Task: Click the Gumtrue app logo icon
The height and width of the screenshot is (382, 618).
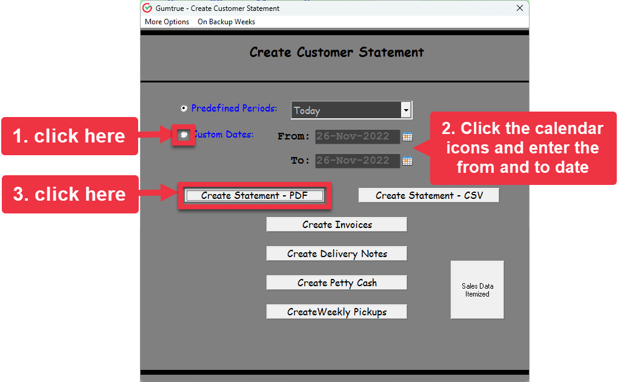Action: click(x=147, y=8)
